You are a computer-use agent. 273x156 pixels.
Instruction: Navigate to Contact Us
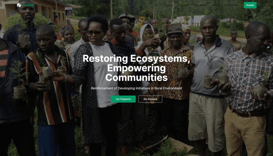coord(232,5)
